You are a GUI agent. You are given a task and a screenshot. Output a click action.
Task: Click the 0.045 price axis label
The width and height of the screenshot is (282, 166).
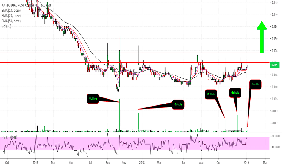pos(274,2)
